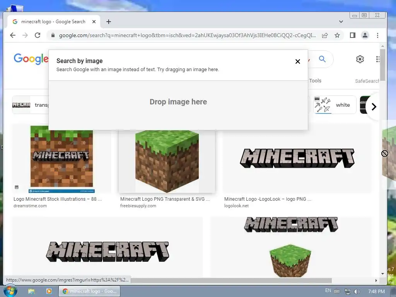Open the volume speaker tray icon
The height and width of the screenshot is (297, 396).
(x=357, y=292)
